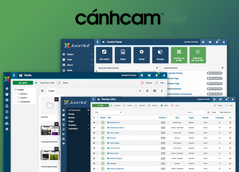
Task: Click green Upload button in Media
Action: pos(23,83)
